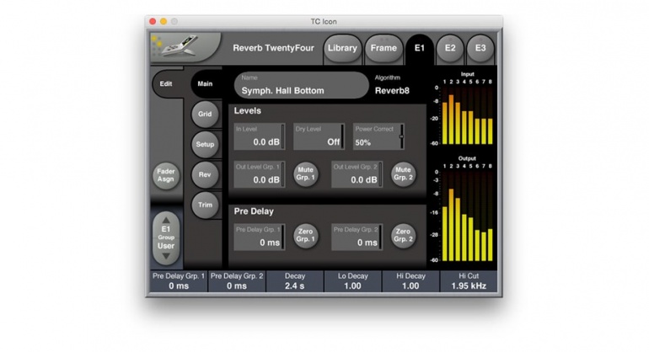The height and width of the screenshot is (352, 649).
Task: Select the Hi Decay 1.00 cell
Action: tap(410, 281)
